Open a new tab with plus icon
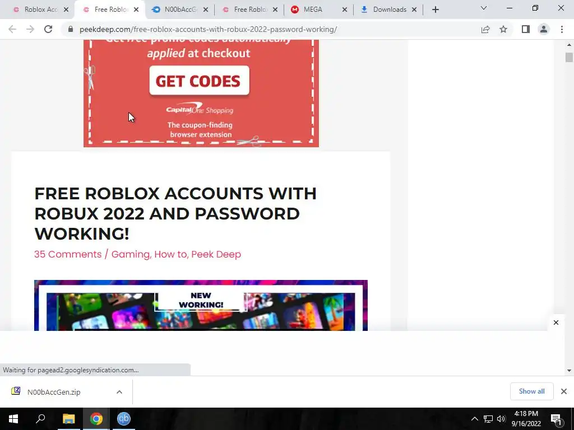The width and height of the screenshot is (574, 430). point(435,10)
